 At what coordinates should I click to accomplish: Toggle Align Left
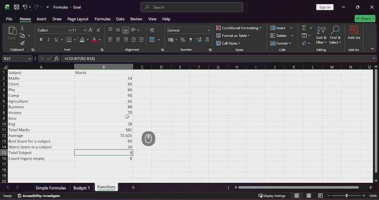[x=110, y=39]
